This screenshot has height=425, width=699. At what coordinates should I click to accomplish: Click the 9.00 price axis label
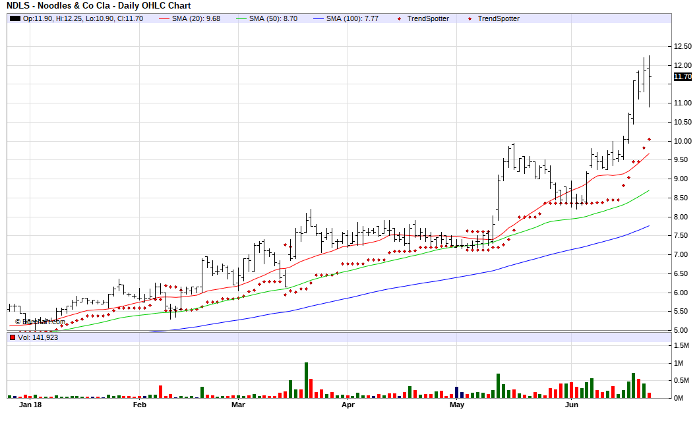click(681, 179)
